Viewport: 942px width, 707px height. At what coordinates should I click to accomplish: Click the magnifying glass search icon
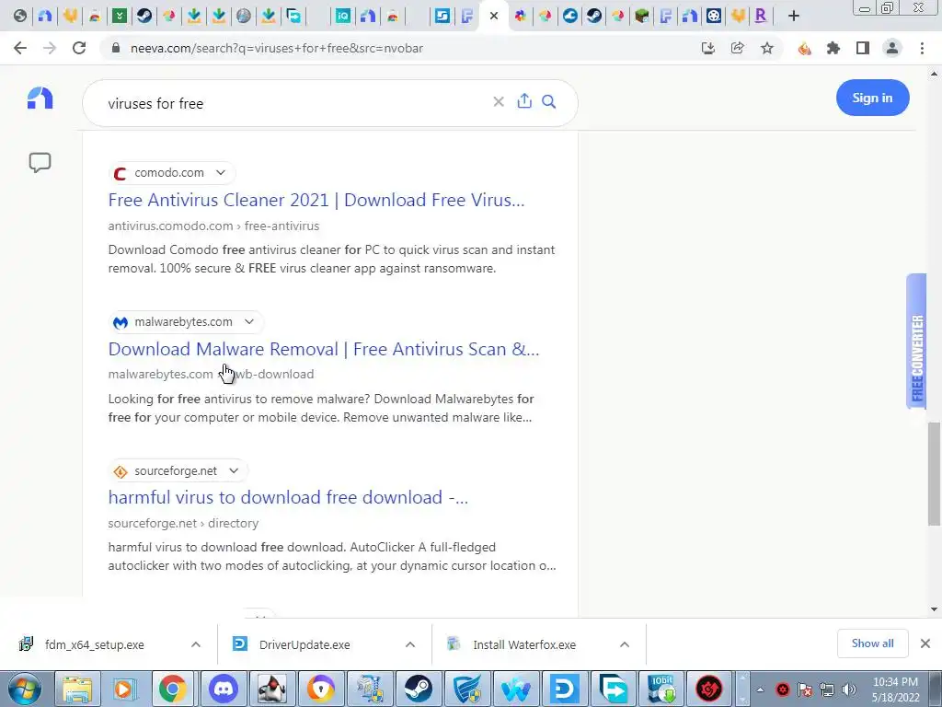click(x=548, y=101)
